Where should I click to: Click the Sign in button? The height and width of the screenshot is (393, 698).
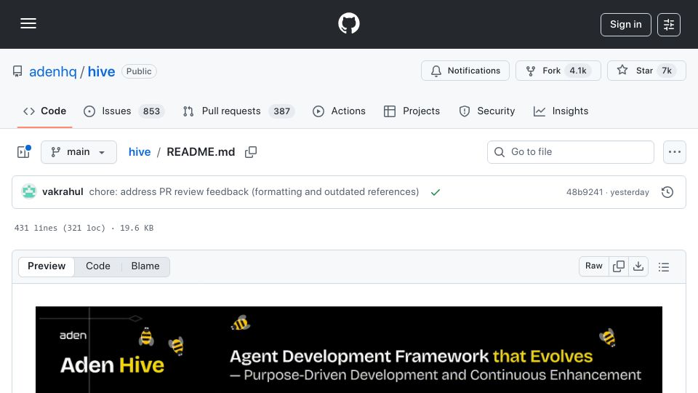click(625, 25)
